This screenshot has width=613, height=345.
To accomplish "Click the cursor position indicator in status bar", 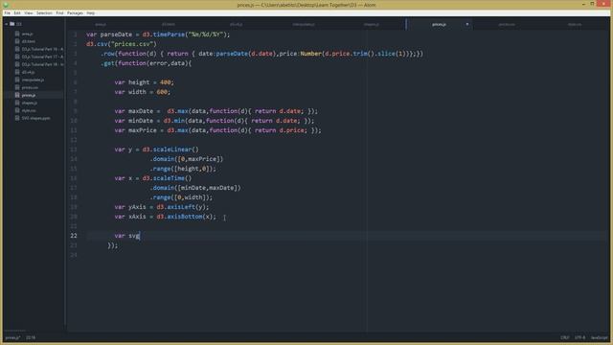I will tap(31, 337).
